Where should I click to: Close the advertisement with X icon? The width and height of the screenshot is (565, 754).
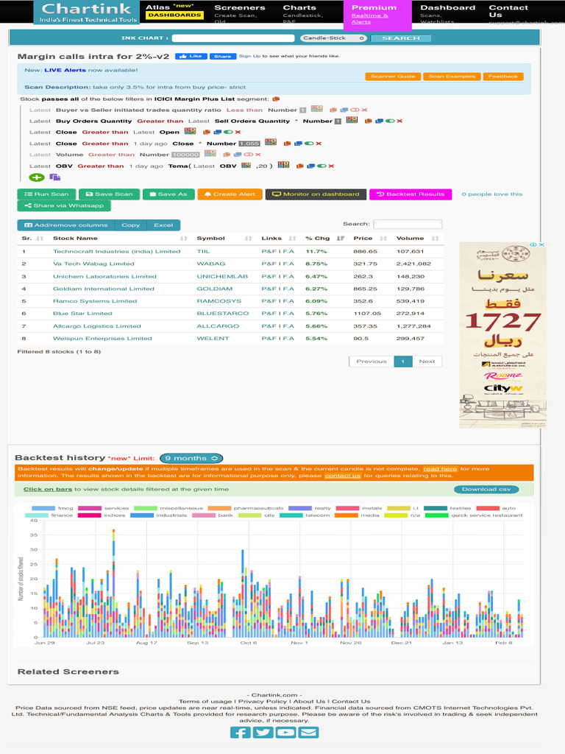click(x=542, y=244)
